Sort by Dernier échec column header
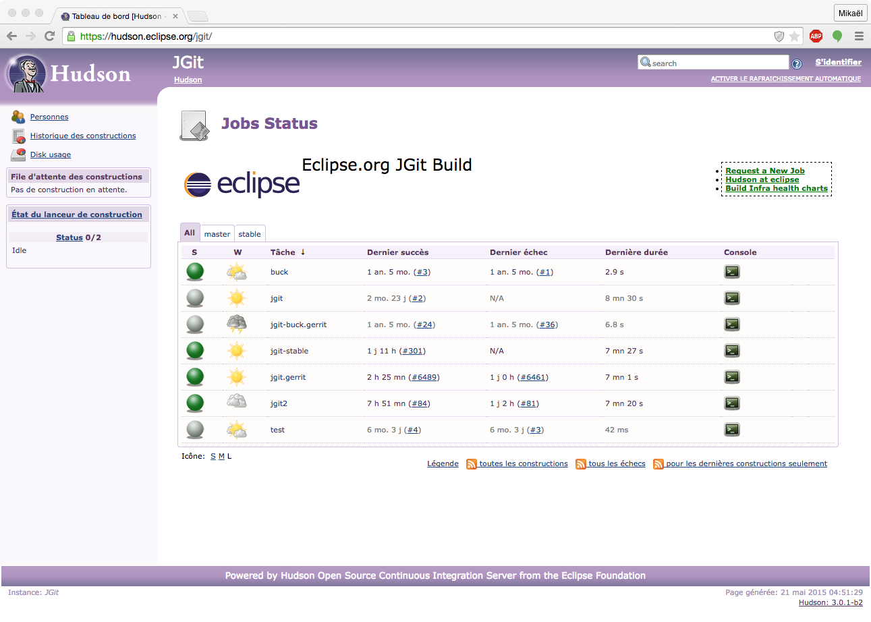Image resolution: width=871 pixels, height=622 pixels. [518, 252]
